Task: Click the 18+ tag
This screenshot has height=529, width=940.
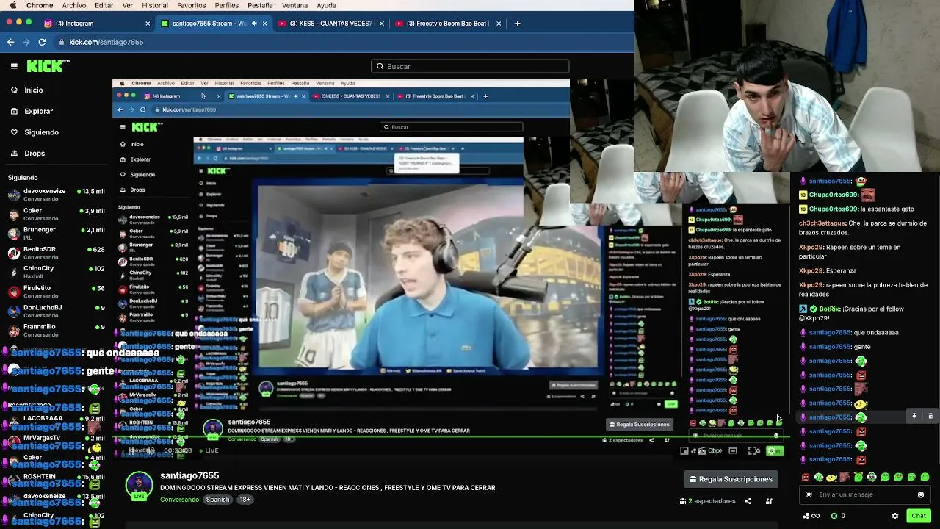Action: pos(245,500)
